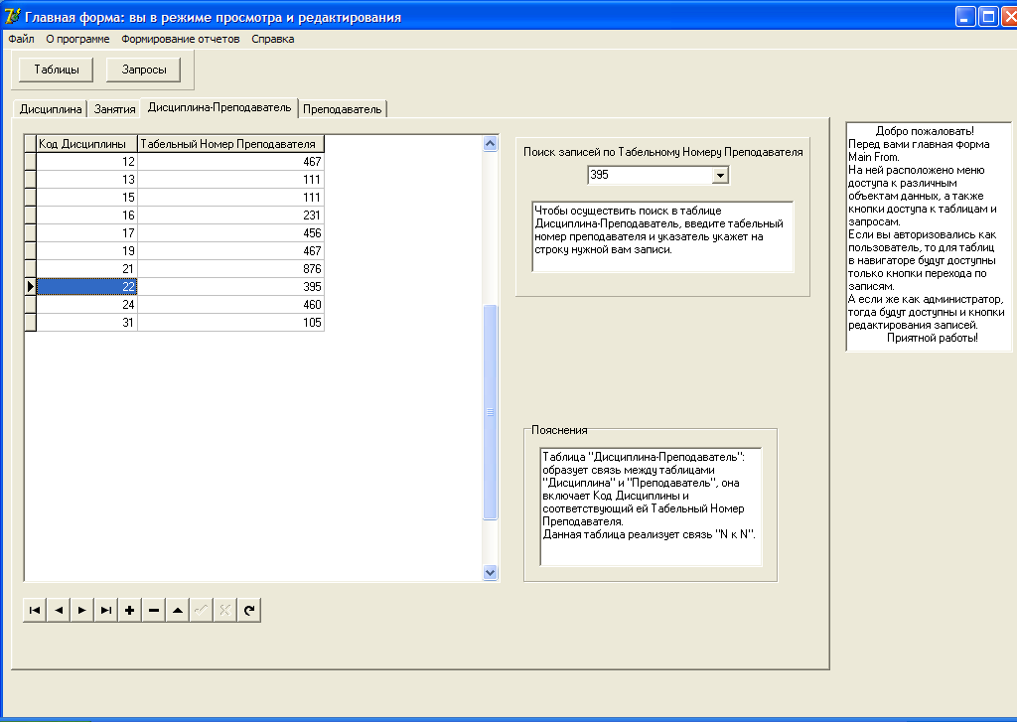Viewport: 1017px width, 722px height.
Task: Click teacher number 456 cell
Action: (230, 232)
